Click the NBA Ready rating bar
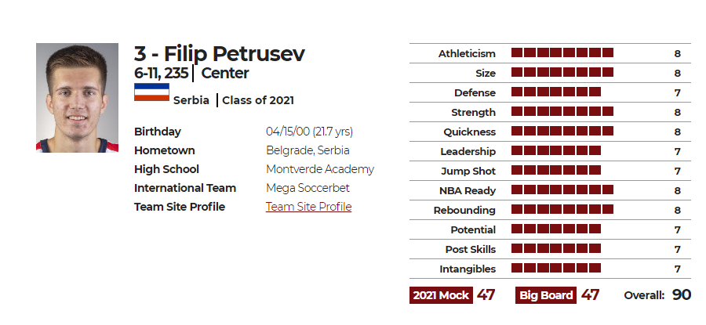The width and height of the screenshot is (706, 325). (562, 190)
